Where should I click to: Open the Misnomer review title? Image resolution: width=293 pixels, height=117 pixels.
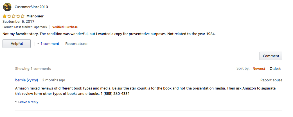pos(35,16)
